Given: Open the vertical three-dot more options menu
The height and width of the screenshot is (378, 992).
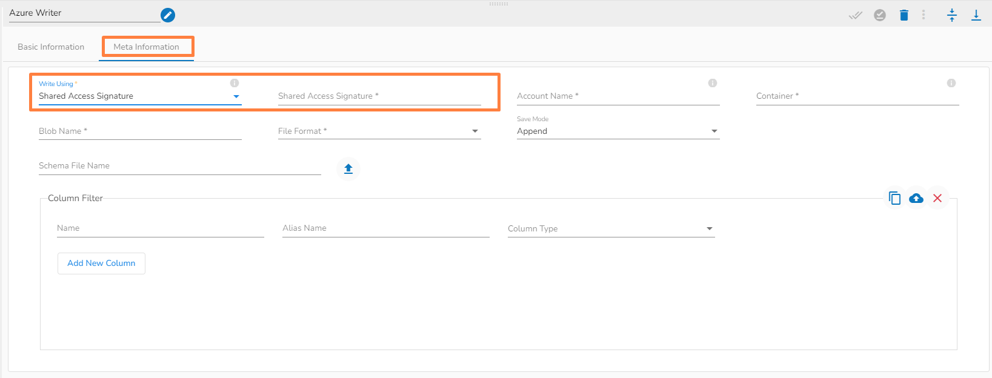Looking at the screenshot, I should coord(924,15).
